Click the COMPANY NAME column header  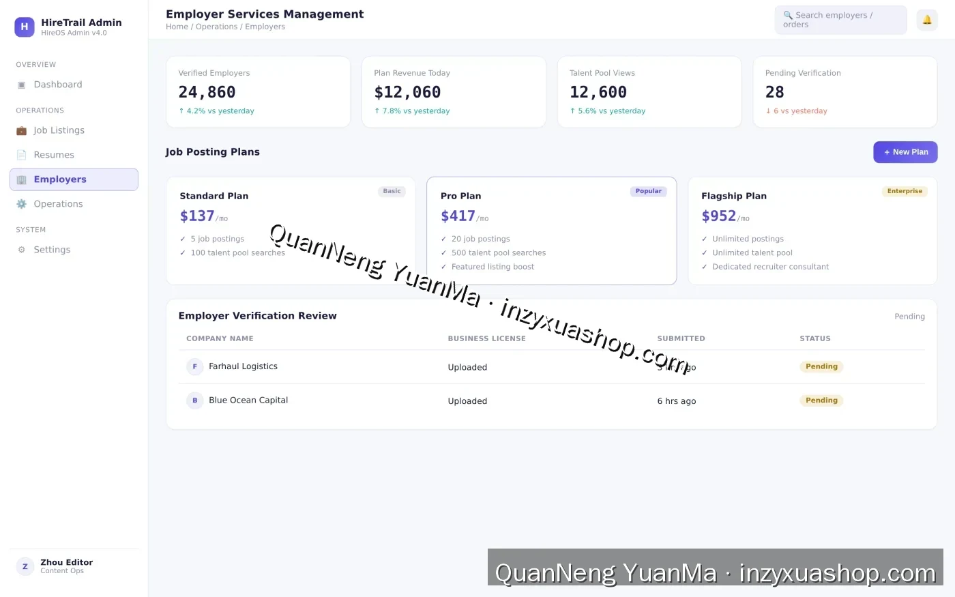(x=220, y=338)
